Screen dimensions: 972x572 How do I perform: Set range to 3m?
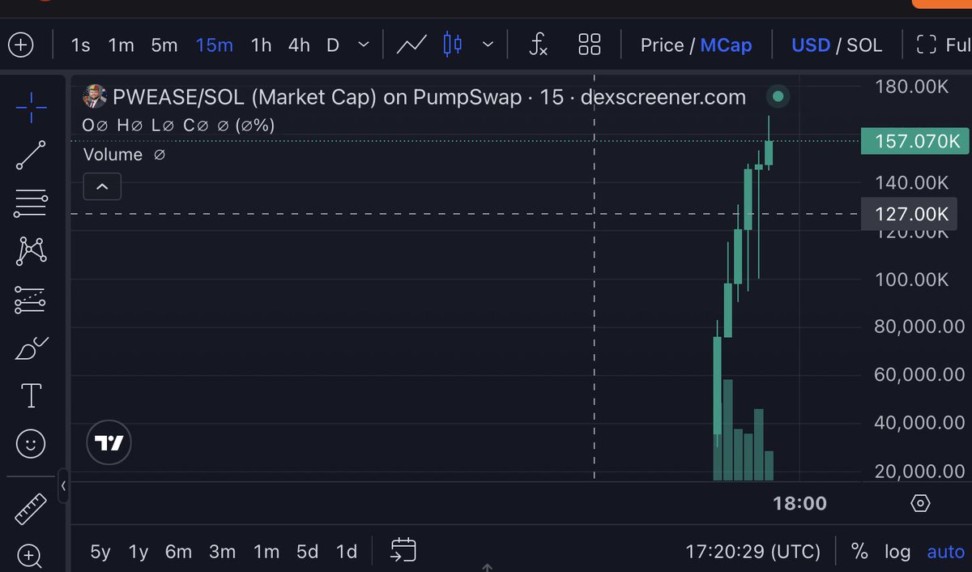coord(222,552)
